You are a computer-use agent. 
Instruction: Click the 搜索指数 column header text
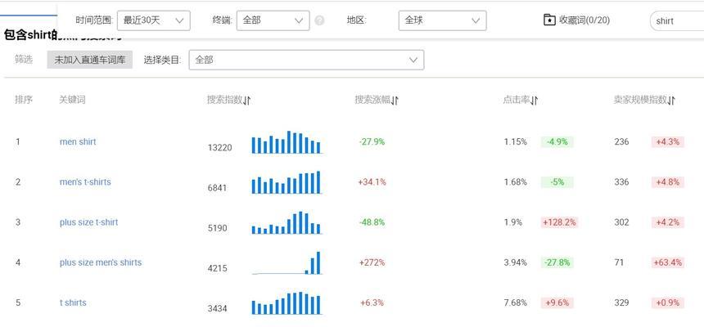click(x=225, y=100)
